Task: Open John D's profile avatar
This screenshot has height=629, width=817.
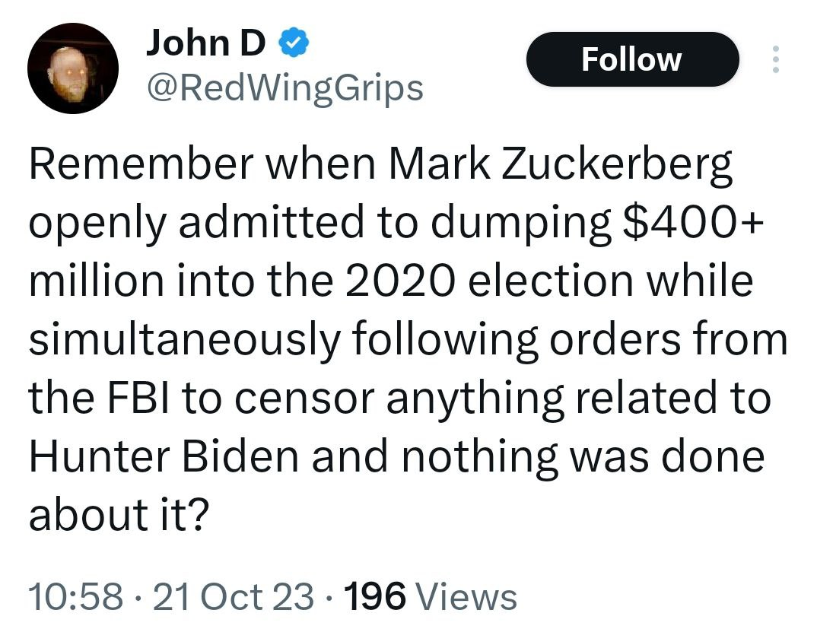Action: click(73, 68)
